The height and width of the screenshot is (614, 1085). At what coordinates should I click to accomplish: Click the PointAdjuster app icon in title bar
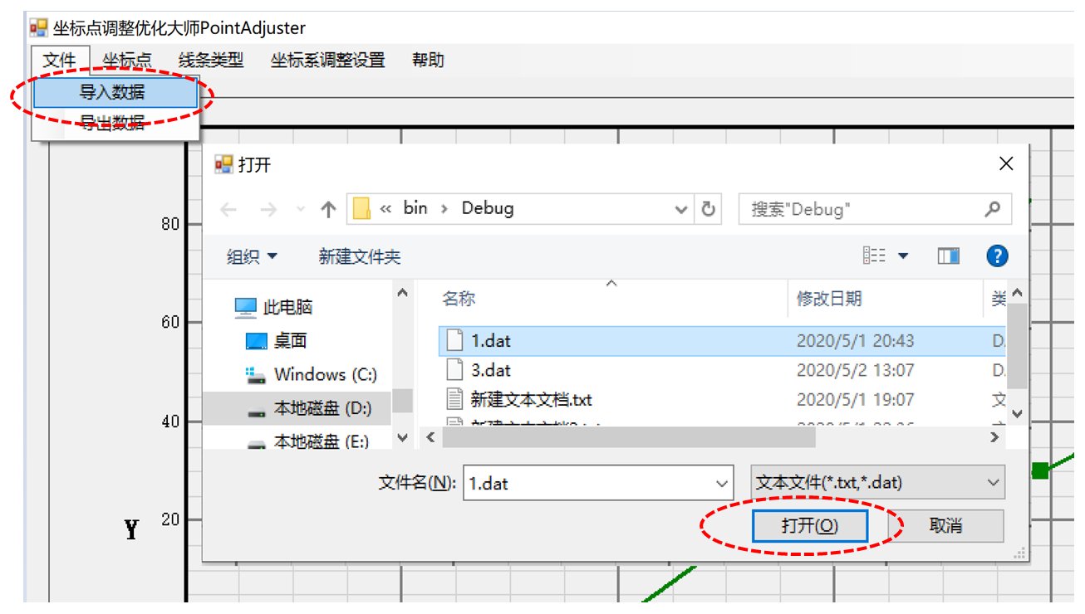pos(39,28)
